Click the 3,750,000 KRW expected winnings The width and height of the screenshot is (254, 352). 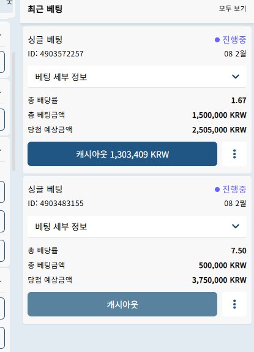219,280
